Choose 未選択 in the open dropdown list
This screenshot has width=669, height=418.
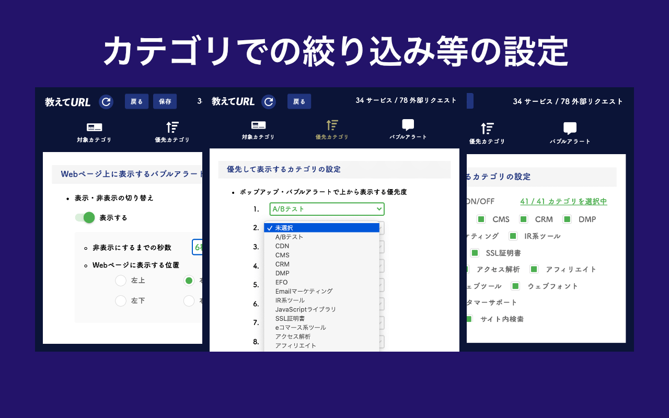[322, 228]
